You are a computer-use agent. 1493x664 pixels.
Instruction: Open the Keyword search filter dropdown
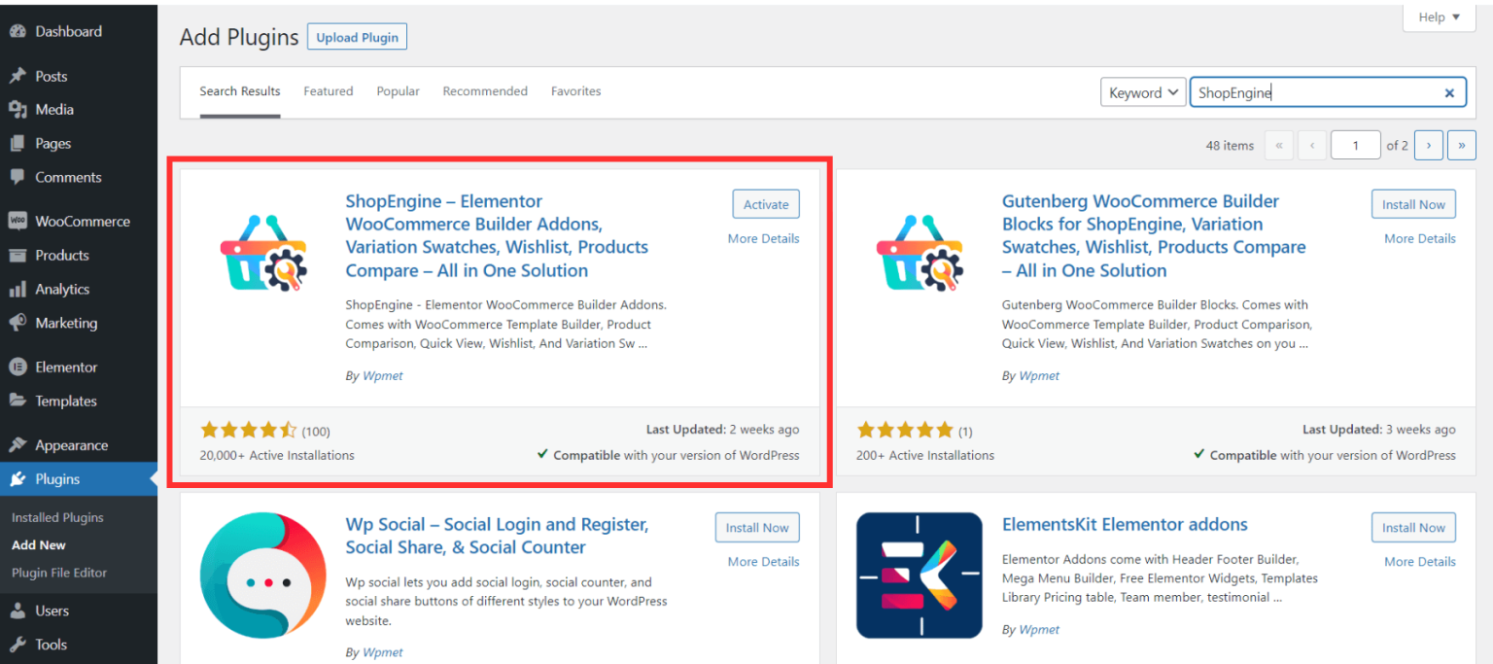coord(1143,91)
